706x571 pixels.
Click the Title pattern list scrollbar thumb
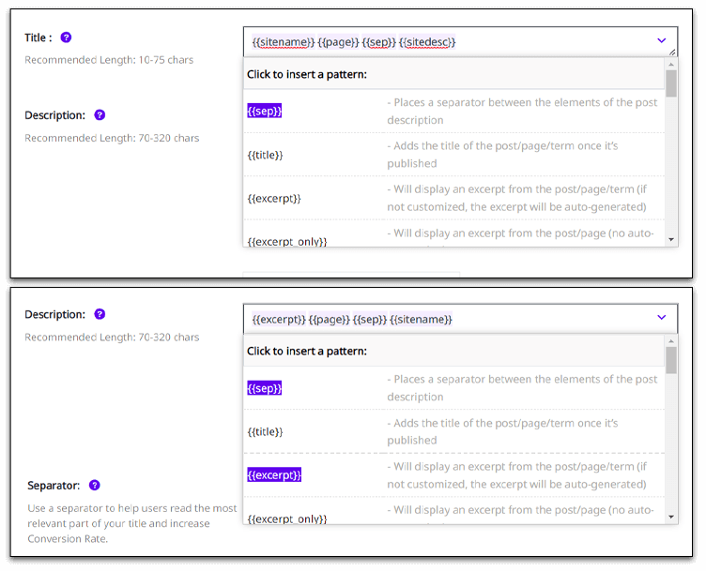(671, 83)
